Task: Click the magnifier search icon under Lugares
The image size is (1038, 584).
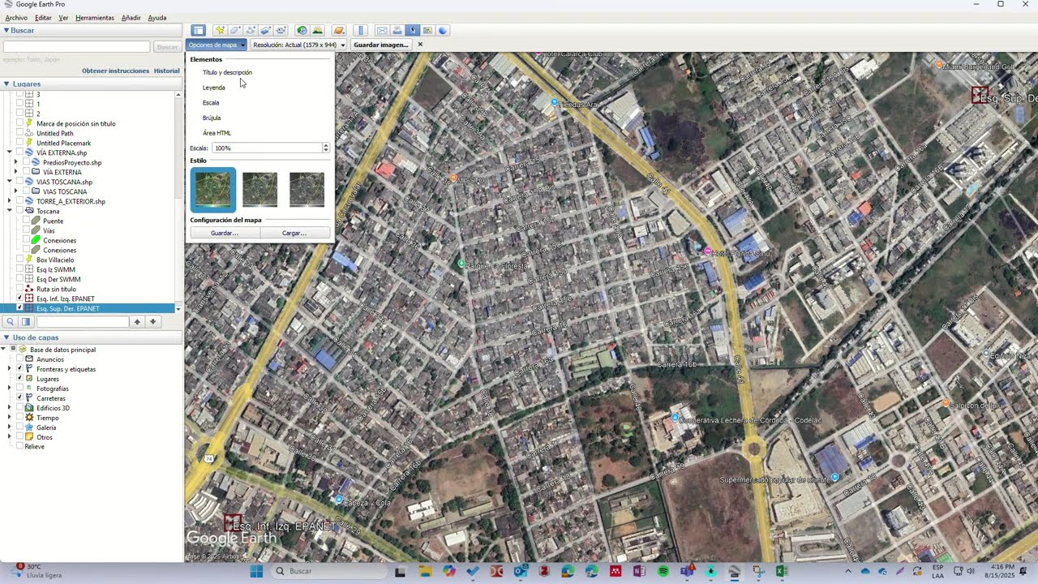Action: pos(11,322)
